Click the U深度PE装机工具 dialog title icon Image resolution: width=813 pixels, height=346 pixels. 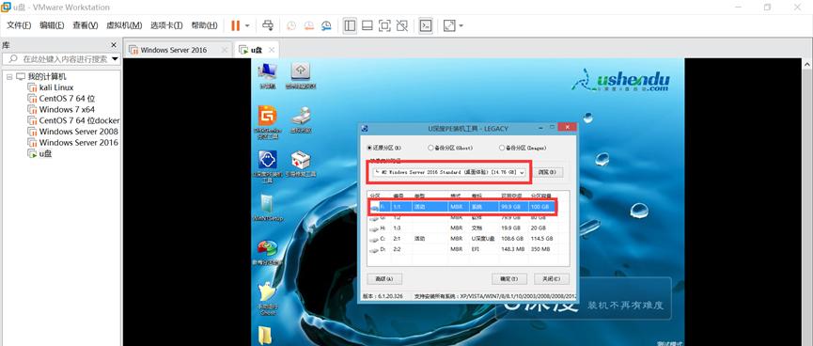tap(365, 128)
